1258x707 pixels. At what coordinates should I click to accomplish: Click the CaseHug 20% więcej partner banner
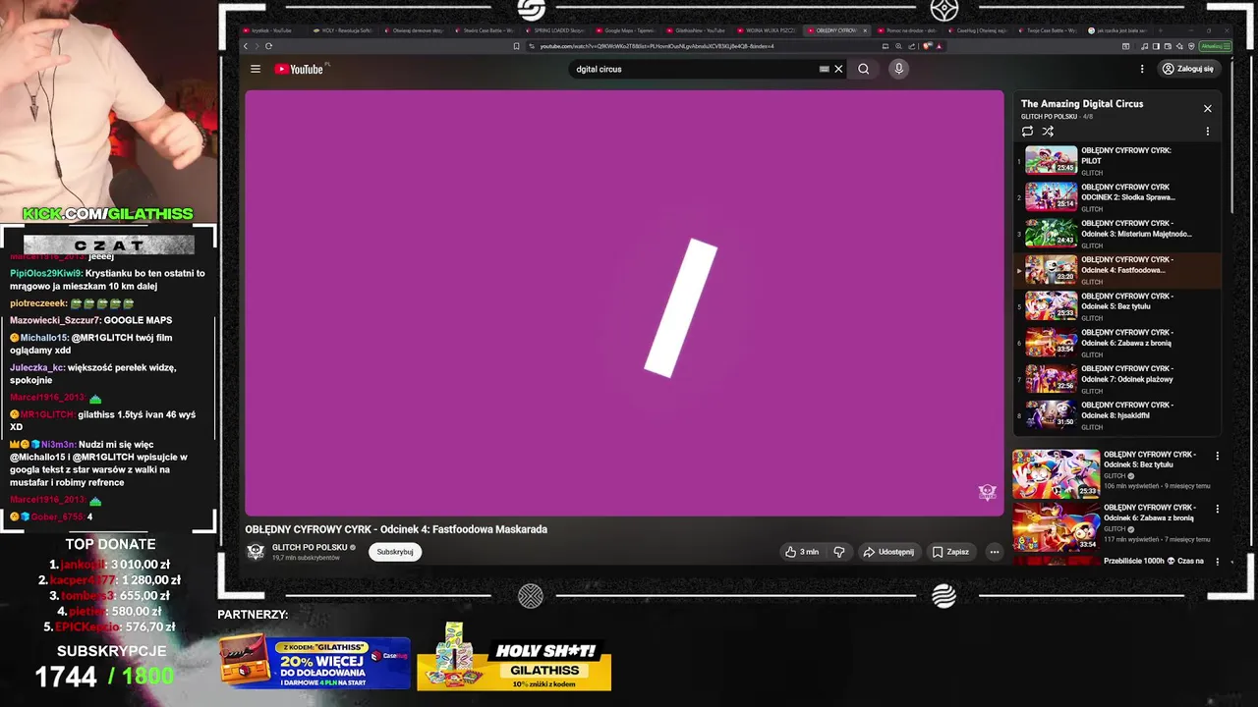(x=314, y=663)
